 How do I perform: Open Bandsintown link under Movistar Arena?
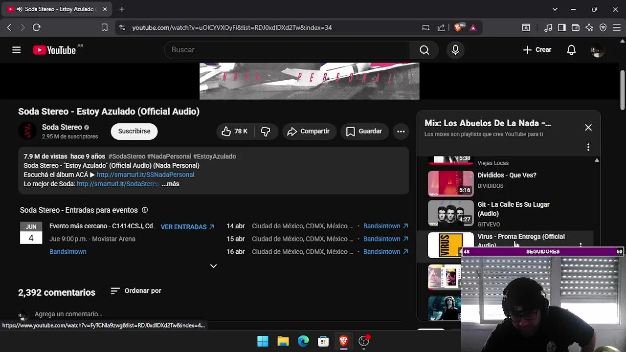point(68,252)
